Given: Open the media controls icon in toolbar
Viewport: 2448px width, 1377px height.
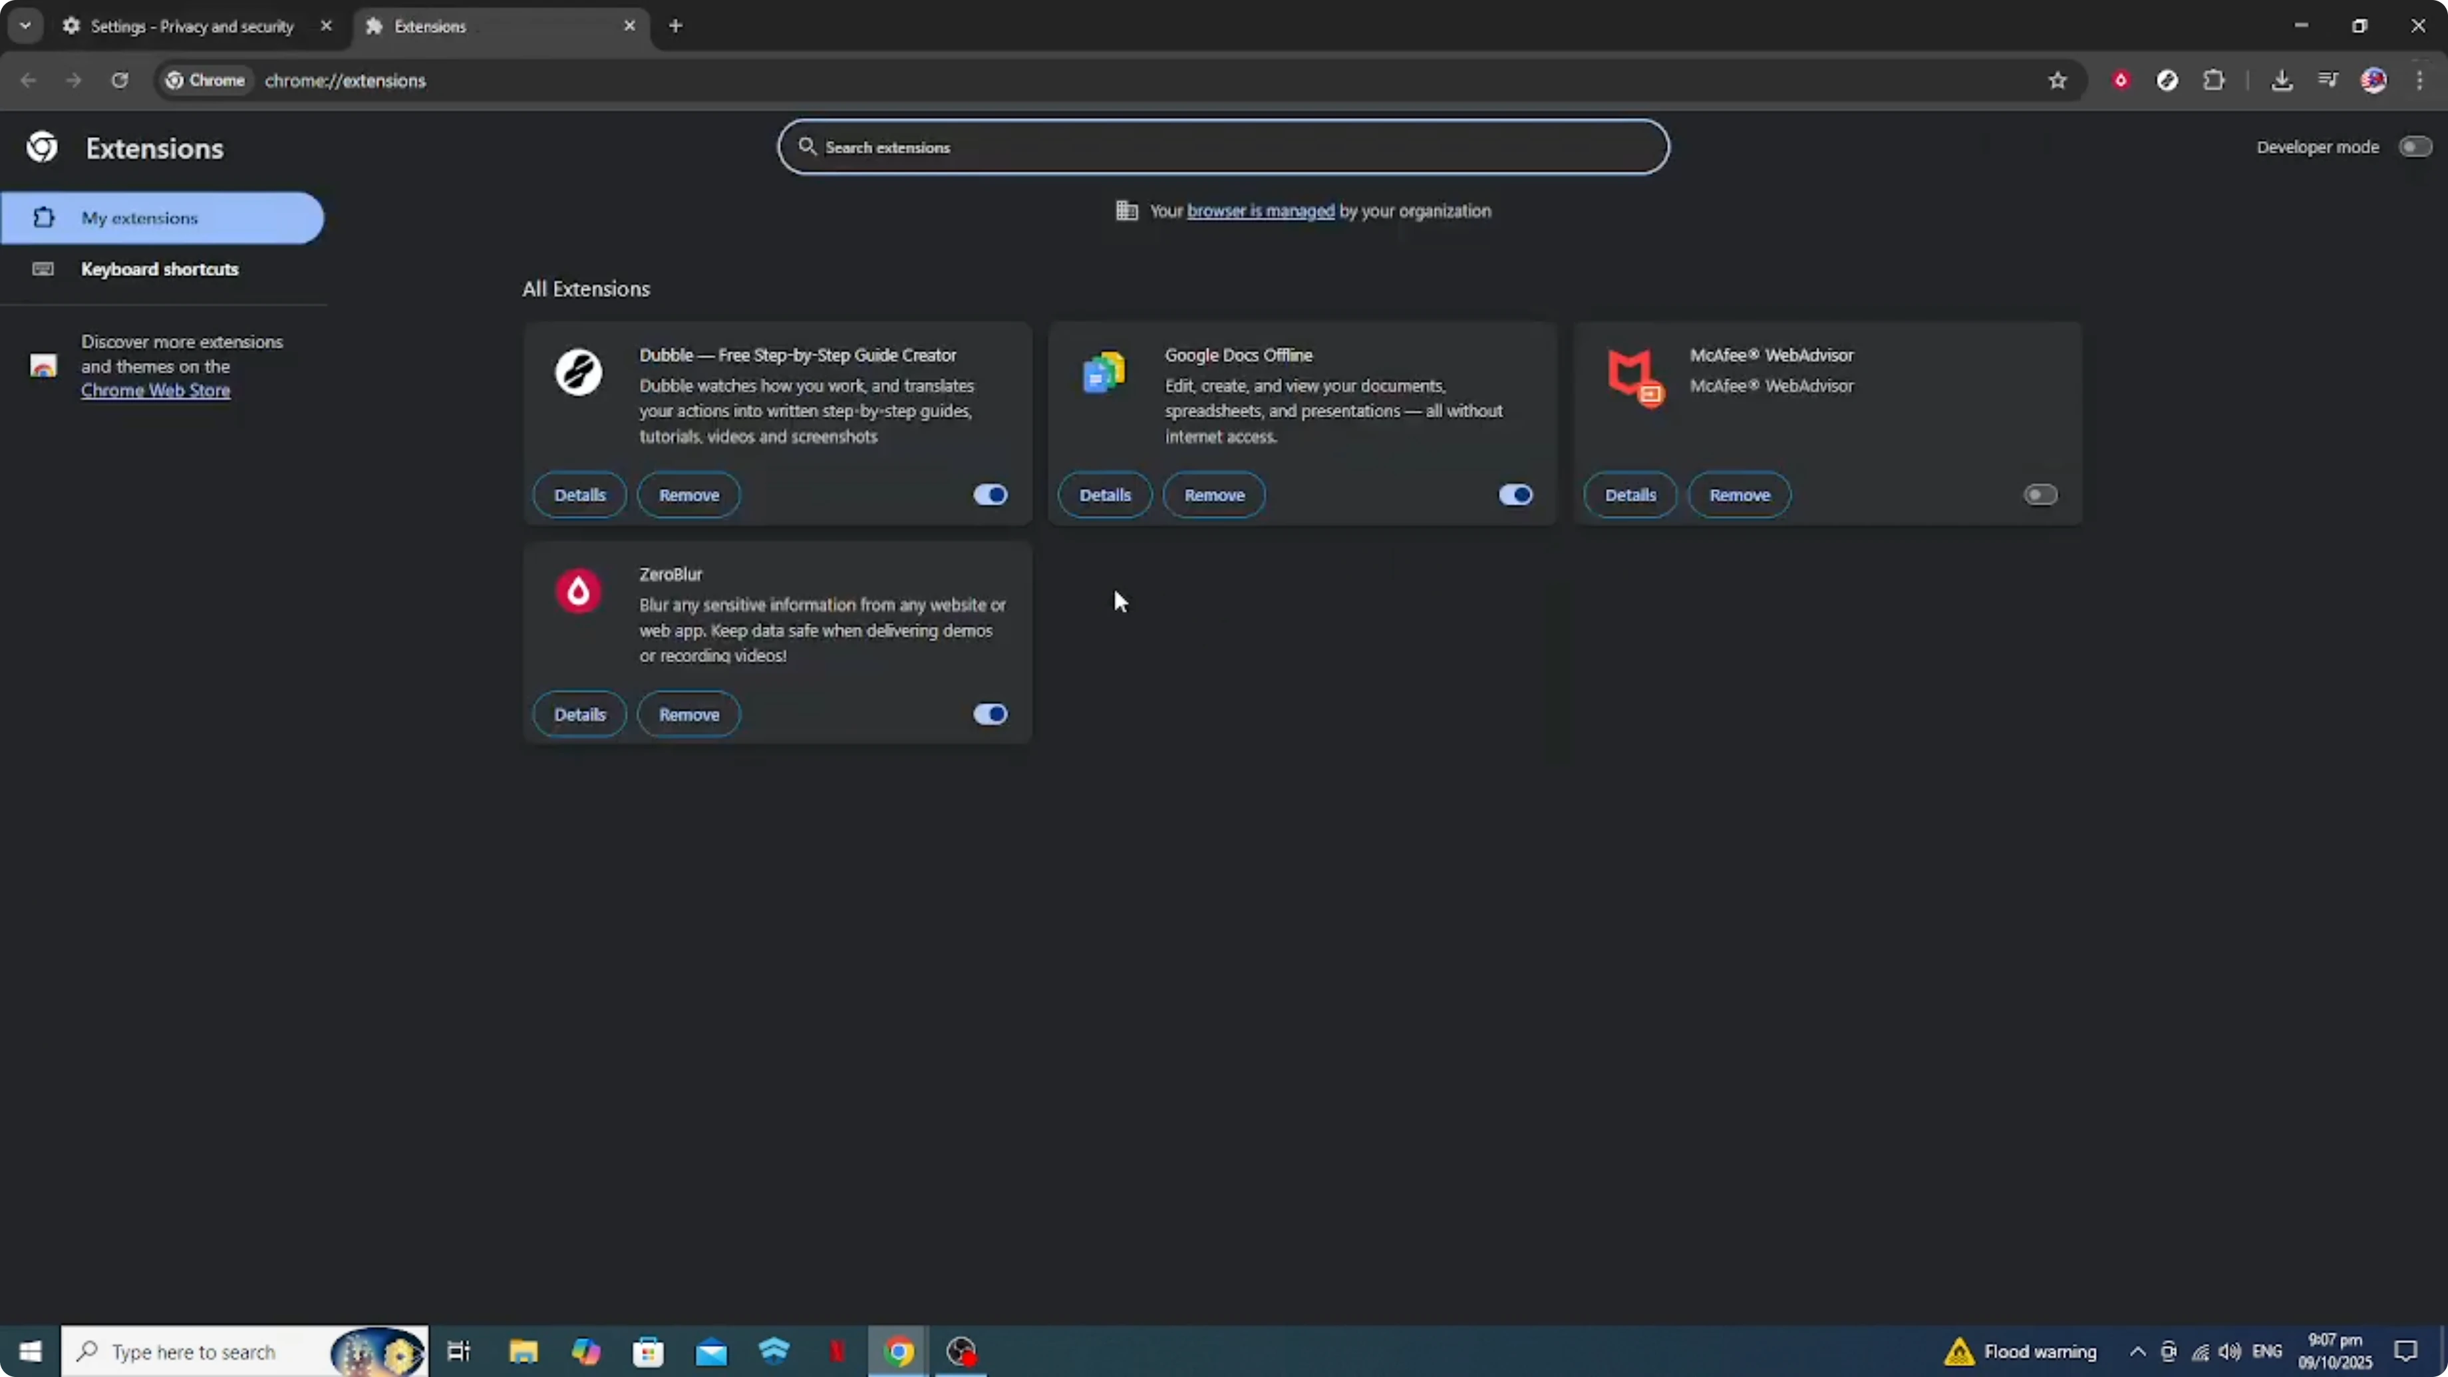Looking at the screenshot, I should pos(2328,80).
